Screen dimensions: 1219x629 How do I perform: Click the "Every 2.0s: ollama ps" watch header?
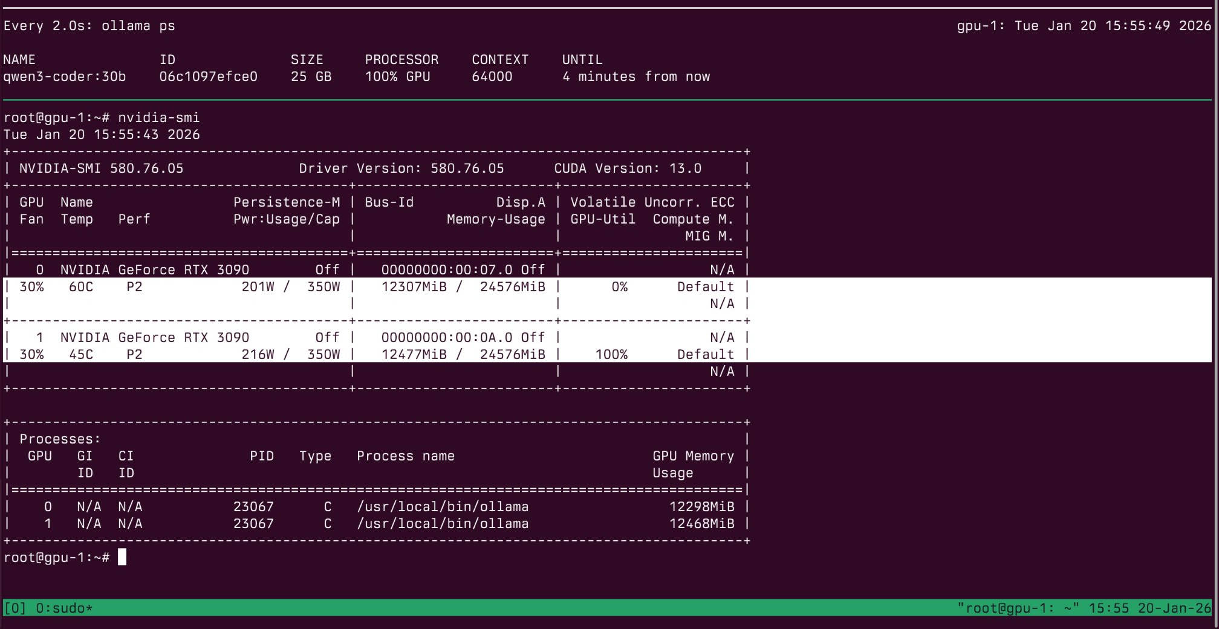(x=89, y=26)
